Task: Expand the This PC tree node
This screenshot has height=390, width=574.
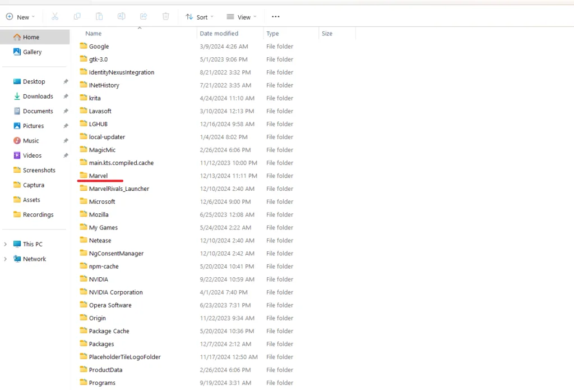Action: (x=5, y=244)
